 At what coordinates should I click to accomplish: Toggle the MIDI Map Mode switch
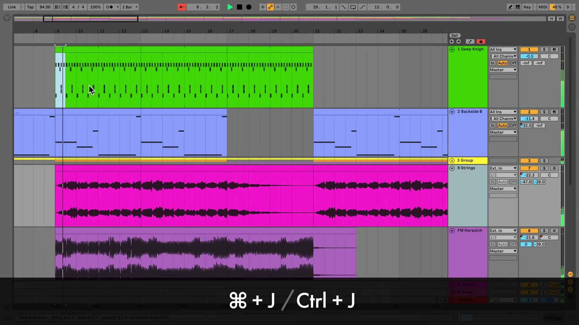point(542,7)
